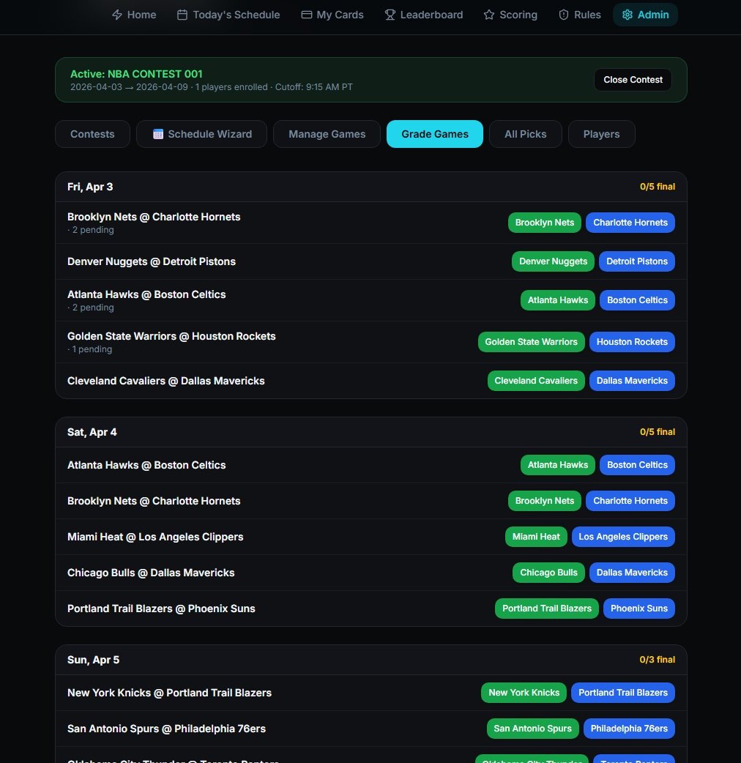Click the Scoring star icon
Viewport: 741px width, 763px height.
(x=489, y=15)
